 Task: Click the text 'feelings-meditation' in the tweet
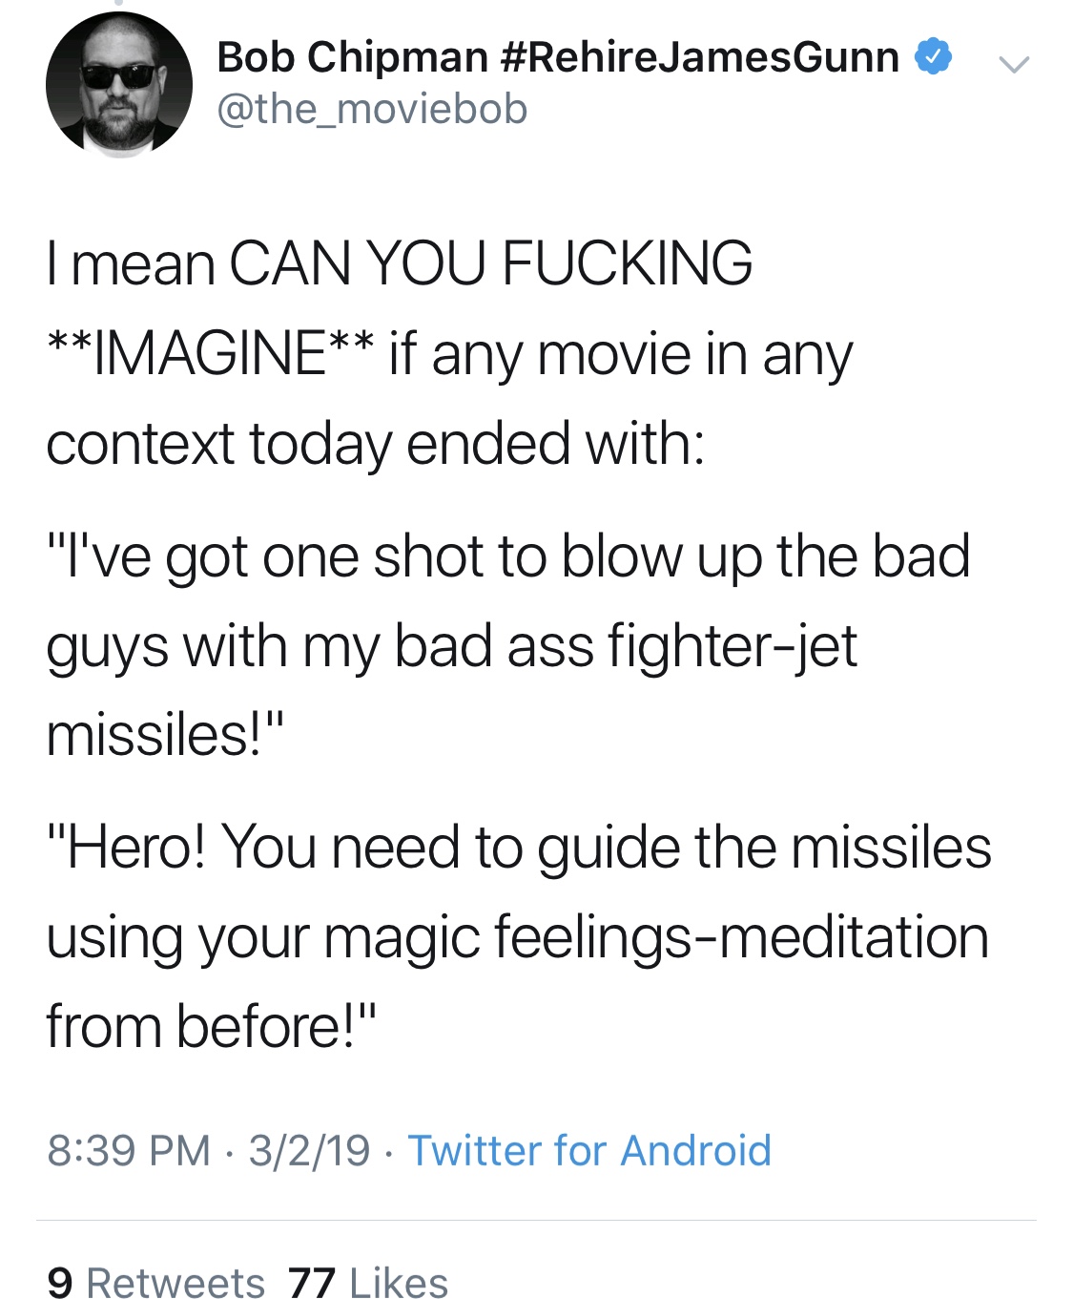tap(741, 937)
